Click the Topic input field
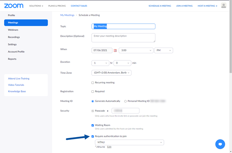This screenshot has height=153, width=232. pyautogui.click(x=123, y=26)
